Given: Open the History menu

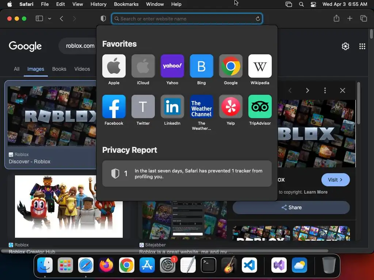Looking at the screenshot, I should click(x=98, y=4).
